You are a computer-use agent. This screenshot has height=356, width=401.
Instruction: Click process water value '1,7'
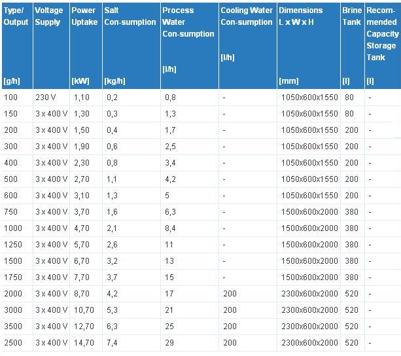tap(170, 130)
